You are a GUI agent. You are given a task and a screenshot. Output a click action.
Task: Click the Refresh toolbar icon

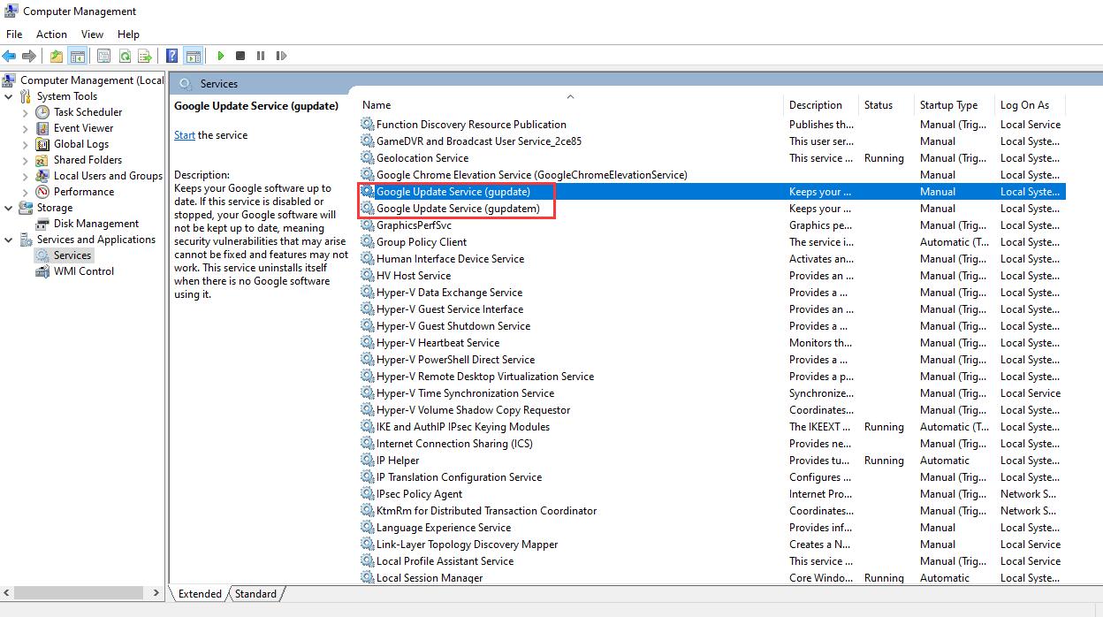[125, 56]
